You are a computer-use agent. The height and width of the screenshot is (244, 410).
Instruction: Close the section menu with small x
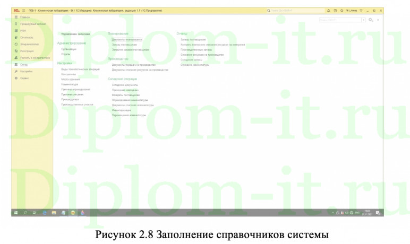378,20
